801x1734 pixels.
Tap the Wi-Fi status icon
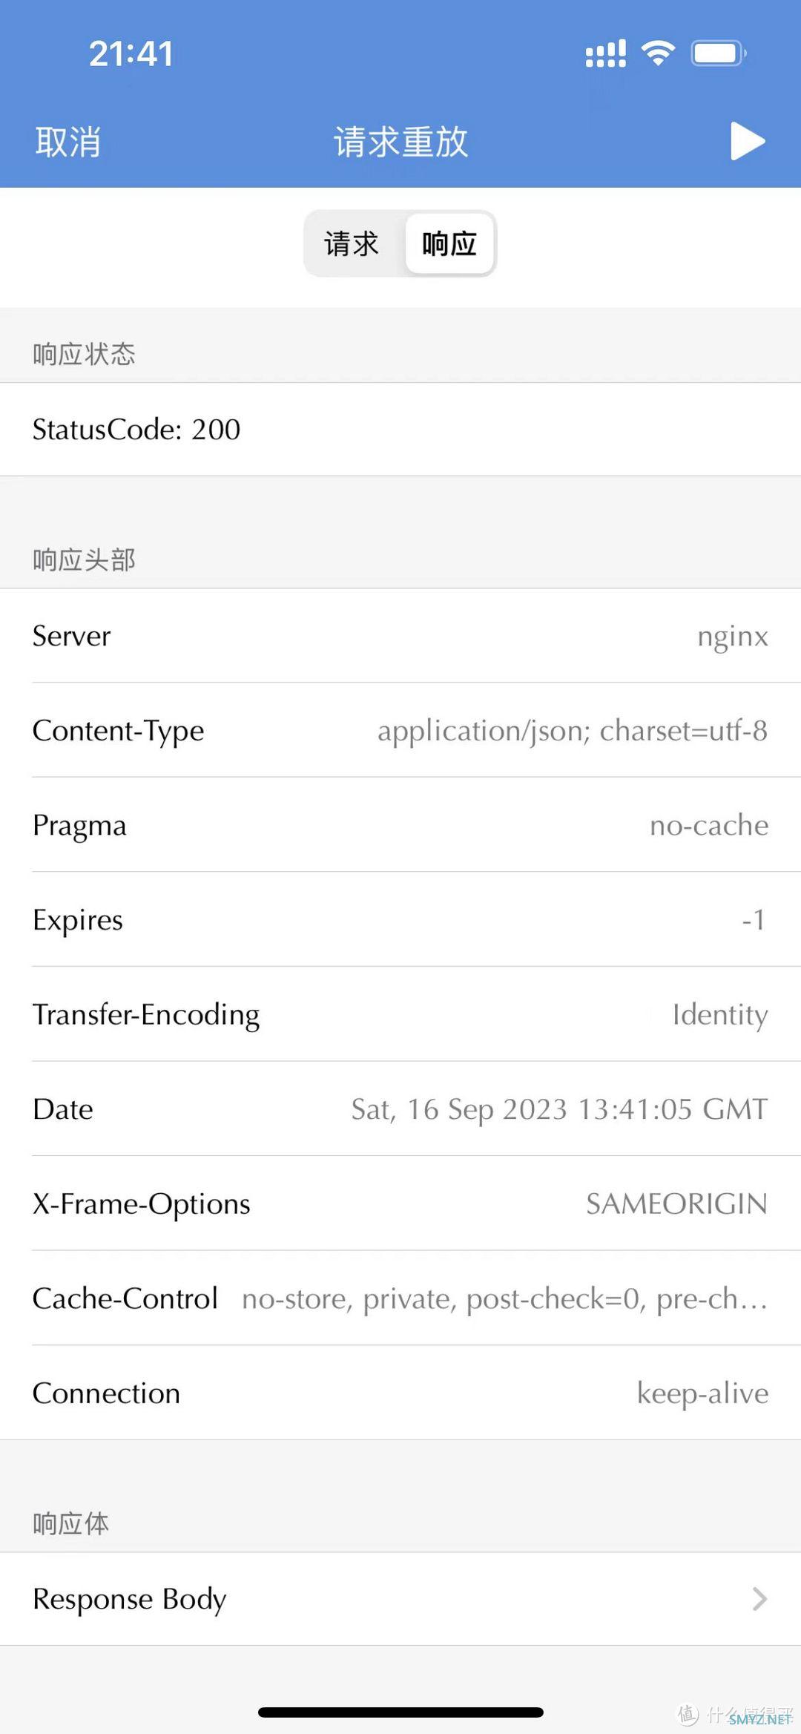[x=658, y=53]
